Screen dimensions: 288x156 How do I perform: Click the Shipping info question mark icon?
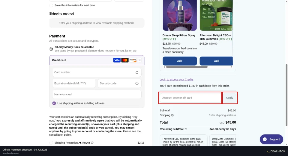[172, 115]
